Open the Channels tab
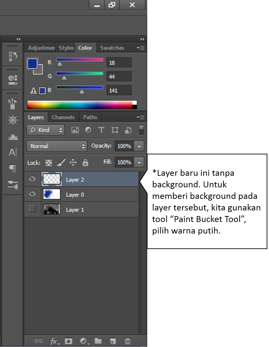Viewport: 269px width, 347px height. pos(63,117)
